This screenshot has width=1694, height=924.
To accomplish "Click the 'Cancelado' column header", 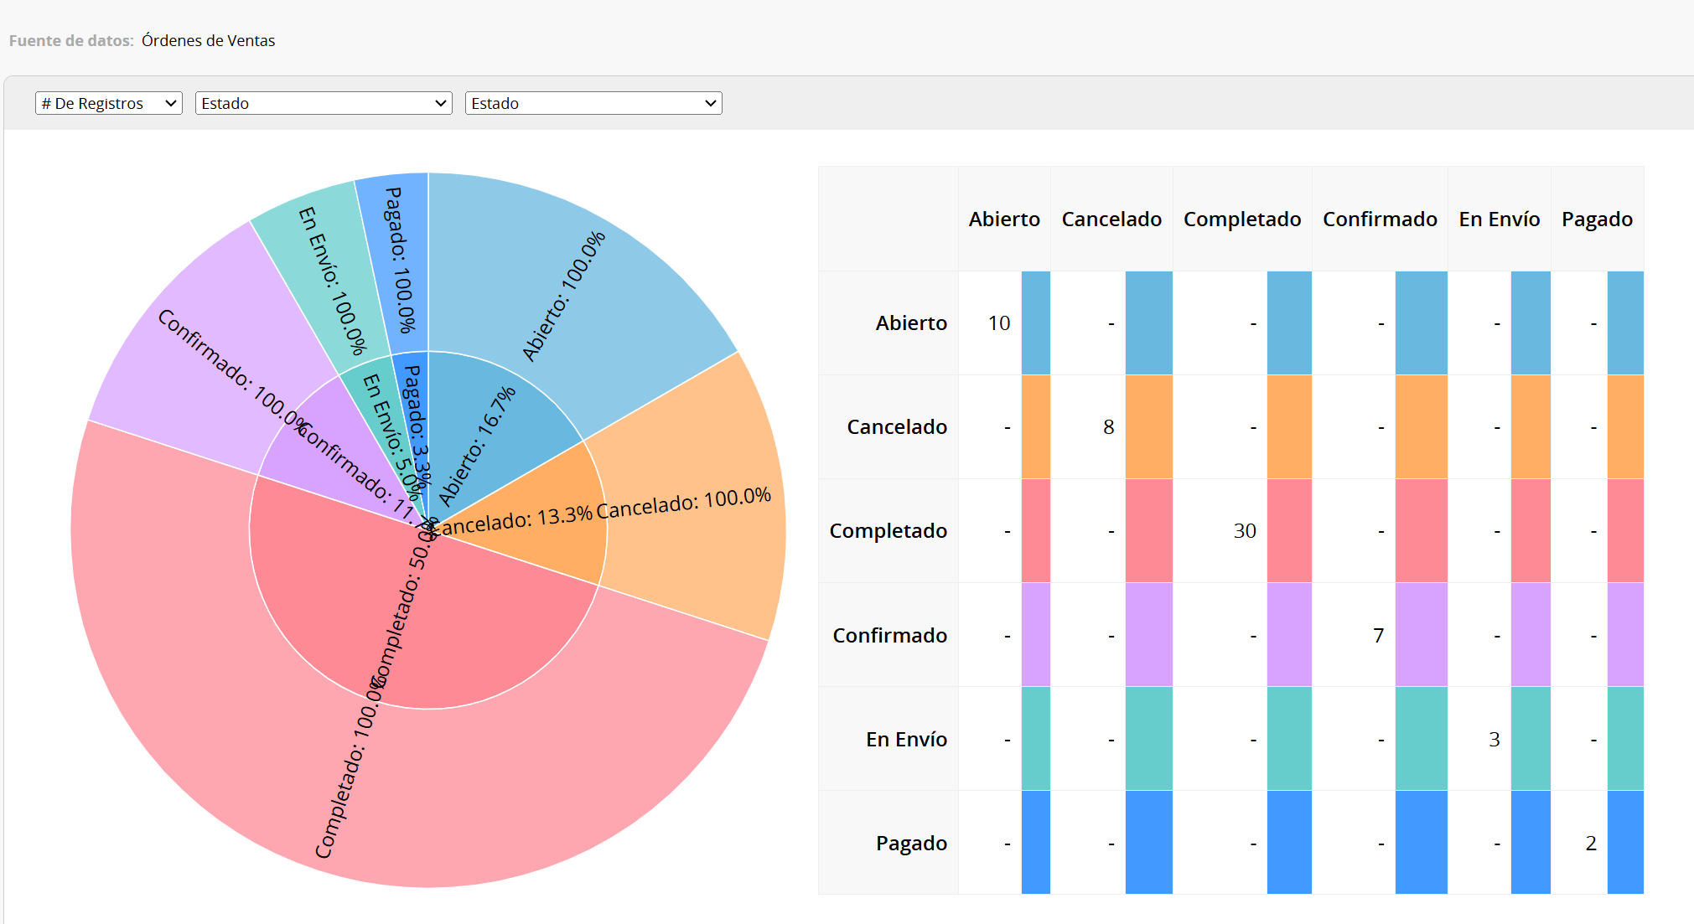I will [1111, 219].
